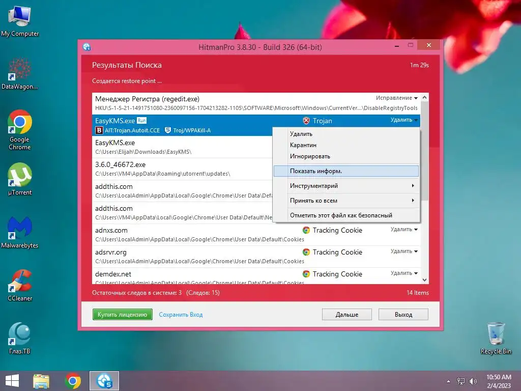Select the demdex.net row
The image size is (521, 391).
[256, 276]
